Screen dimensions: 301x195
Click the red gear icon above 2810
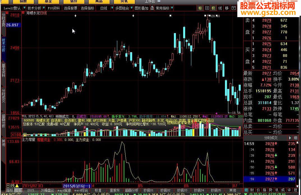pos(7,13)
